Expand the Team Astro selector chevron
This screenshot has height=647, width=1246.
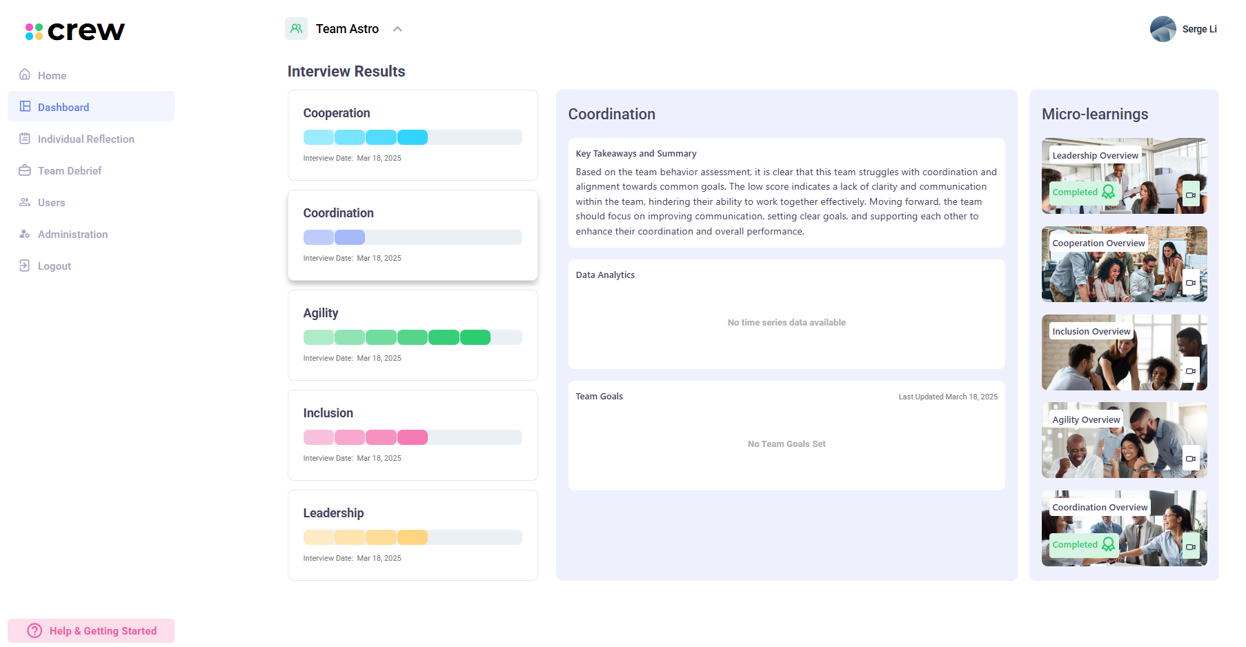point(397,29)
